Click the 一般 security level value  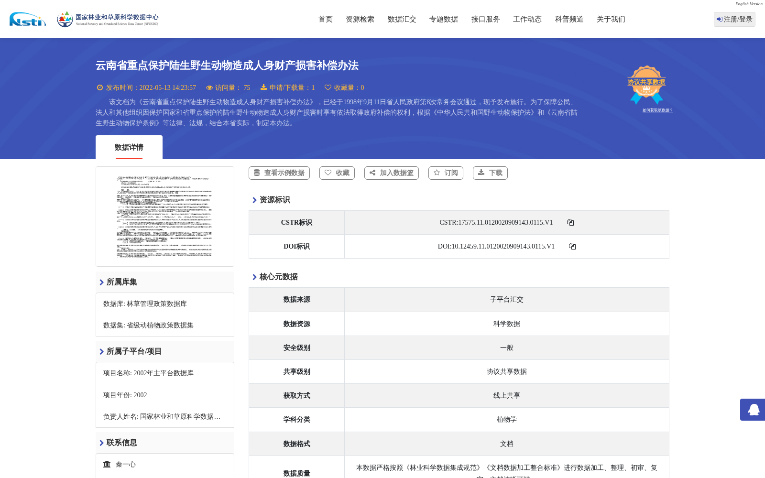[x=507, y=348]
